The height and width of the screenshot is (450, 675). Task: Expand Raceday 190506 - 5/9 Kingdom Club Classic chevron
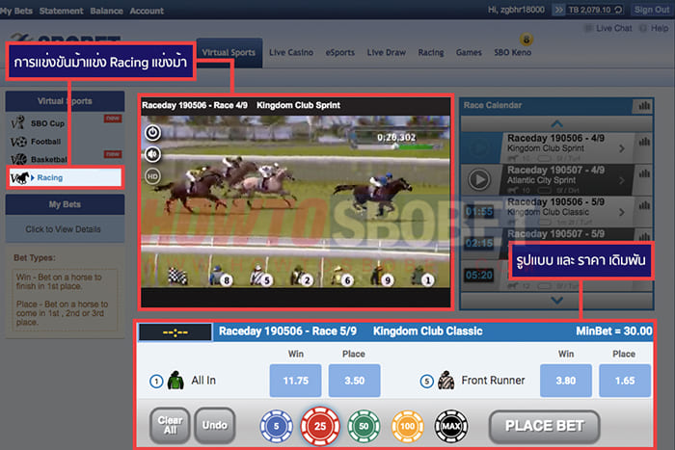(622, 212)
